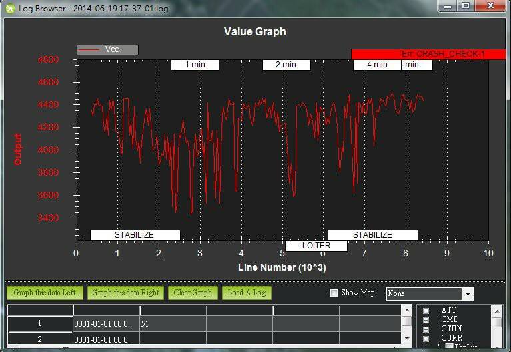Click the Vcc legend entry

click(x=107, y=49)
